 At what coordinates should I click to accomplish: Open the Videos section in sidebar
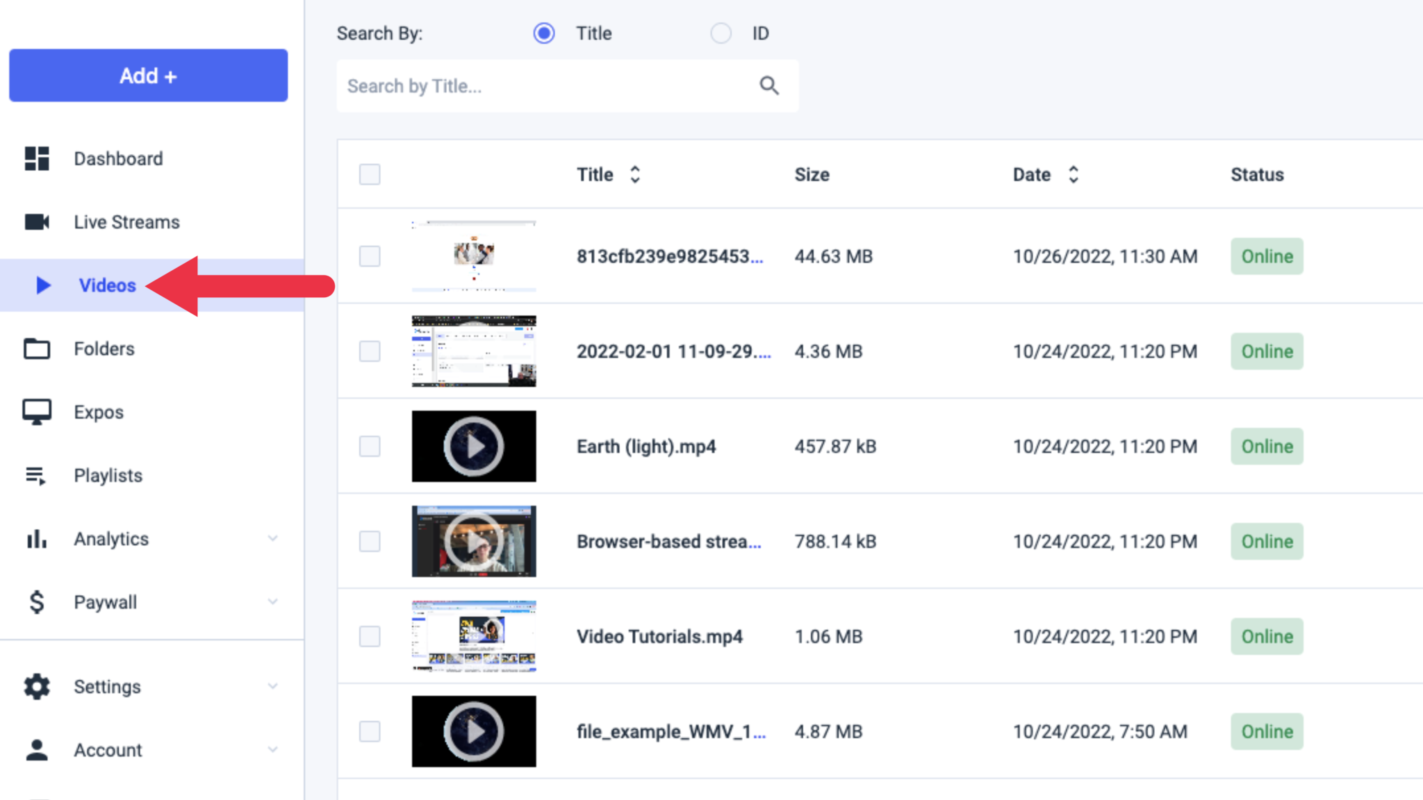tap(107, 285)
